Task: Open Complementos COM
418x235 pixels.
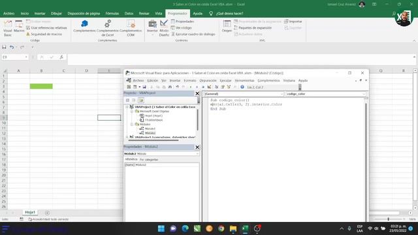Action: pyautogui.click(x=131, y=28)
